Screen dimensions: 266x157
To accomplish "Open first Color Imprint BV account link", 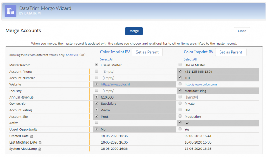I will pyautogui.click(x=115, y=52).
